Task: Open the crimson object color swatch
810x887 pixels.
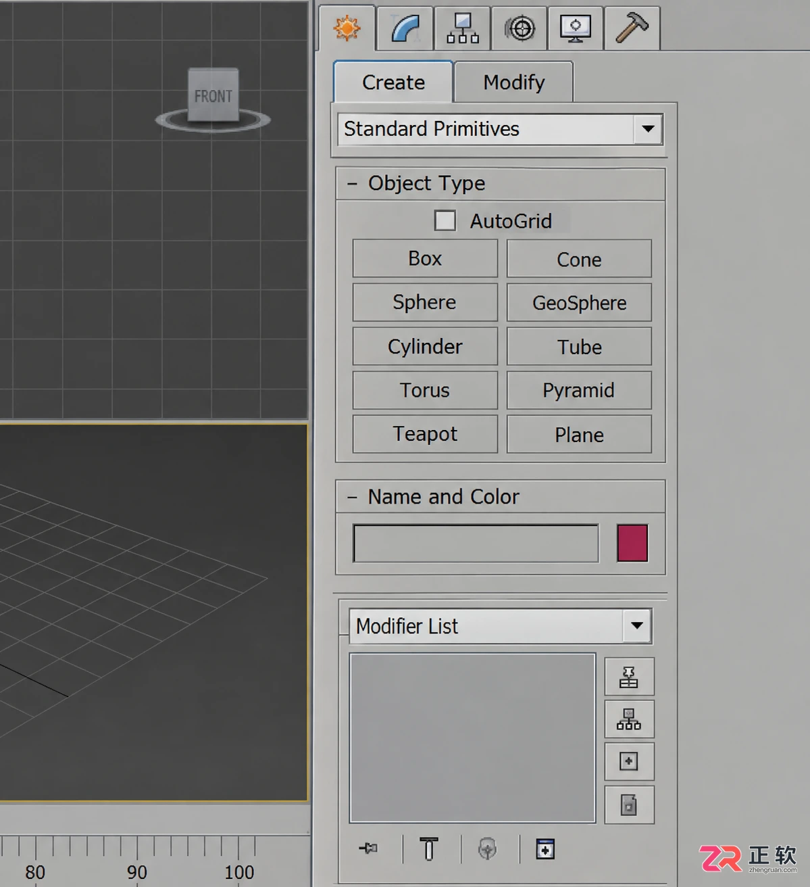Action: pyautogui.click(x=632, y=543)
